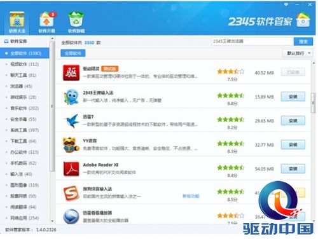The width and height of the screenshot is (318, 239).
Task: Click the 迅雷7 blue bird icon
Action: point(72,121)
